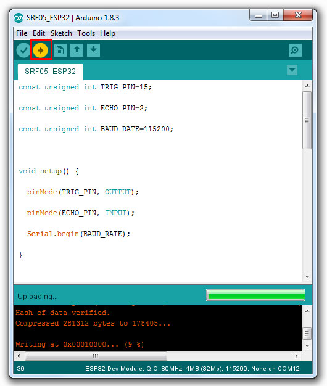
Task: Click the 'Hash of data verified.' console line
Action: (62, 313)
